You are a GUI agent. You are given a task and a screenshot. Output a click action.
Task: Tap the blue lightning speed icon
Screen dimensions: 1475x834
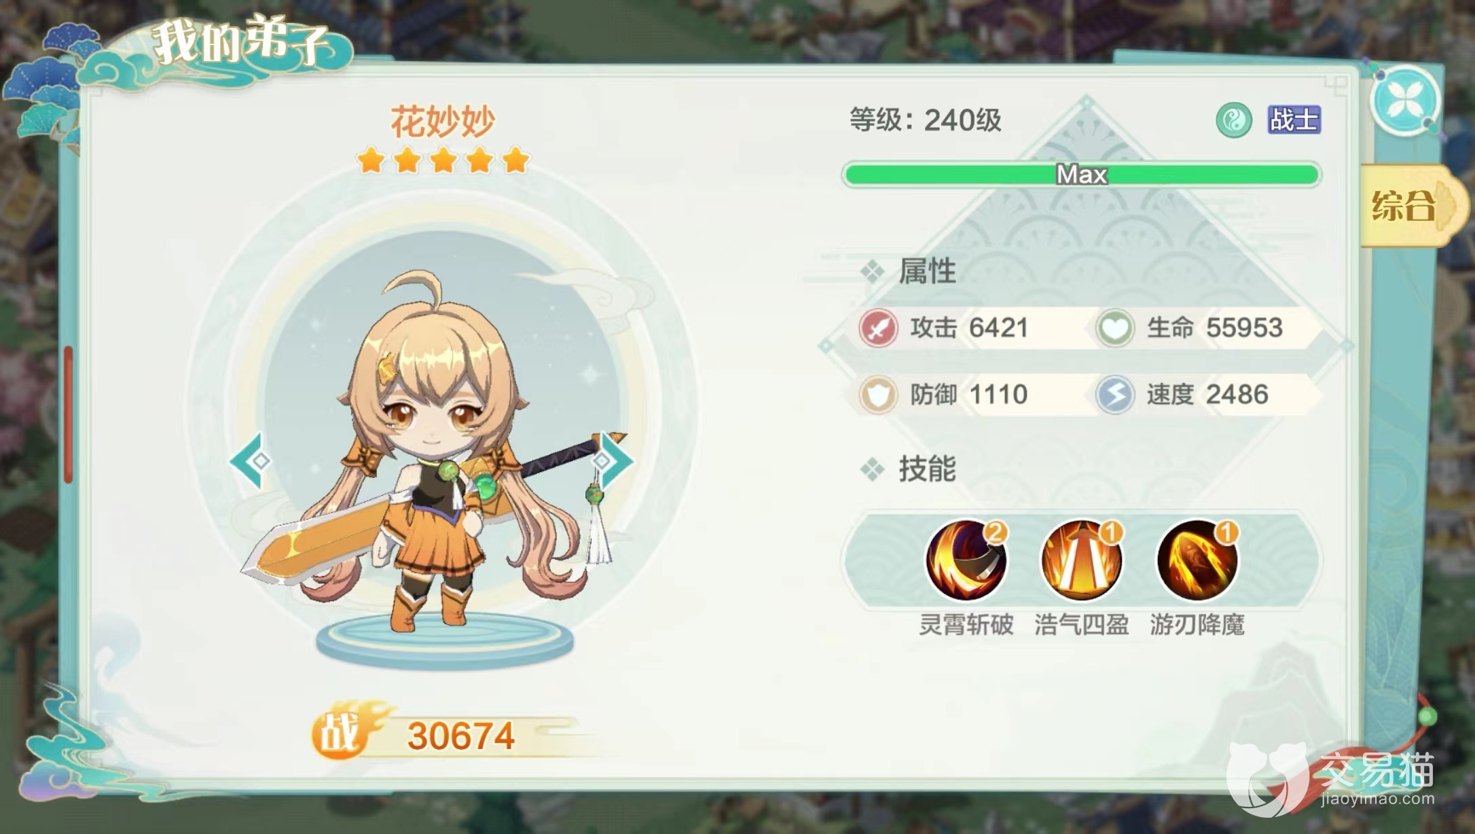click(x=1115, y=395)
